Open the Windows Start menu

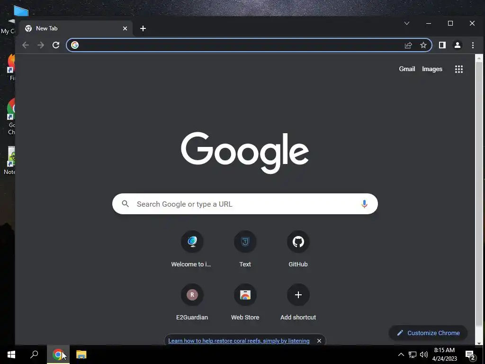point(11,355)
